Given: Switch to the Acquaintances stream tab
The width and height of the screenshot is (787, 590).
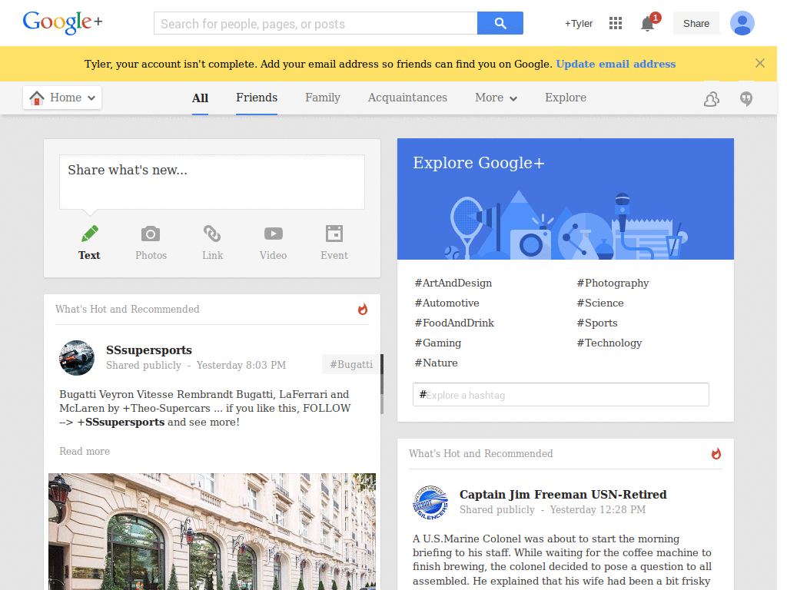Looking at the screenshot, I should [x=407, y=98].
